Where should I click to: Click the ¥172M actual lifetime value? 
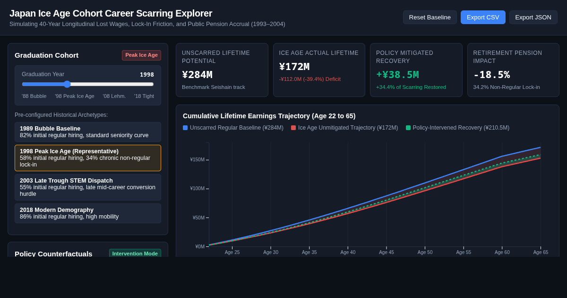294,67
